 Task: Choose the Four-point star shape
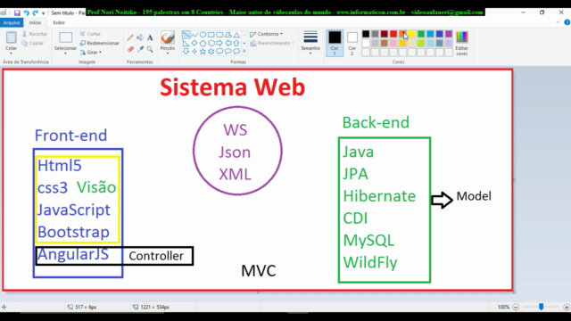pos(194,52)
